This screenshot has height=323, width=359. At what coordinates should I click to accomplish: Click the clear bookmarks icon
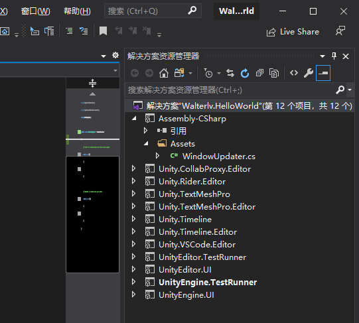pos(147,31)
